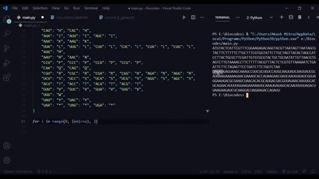Open terminal panel views ellipsis
This screenshot has width=319, height=179.
pos(237,17)
